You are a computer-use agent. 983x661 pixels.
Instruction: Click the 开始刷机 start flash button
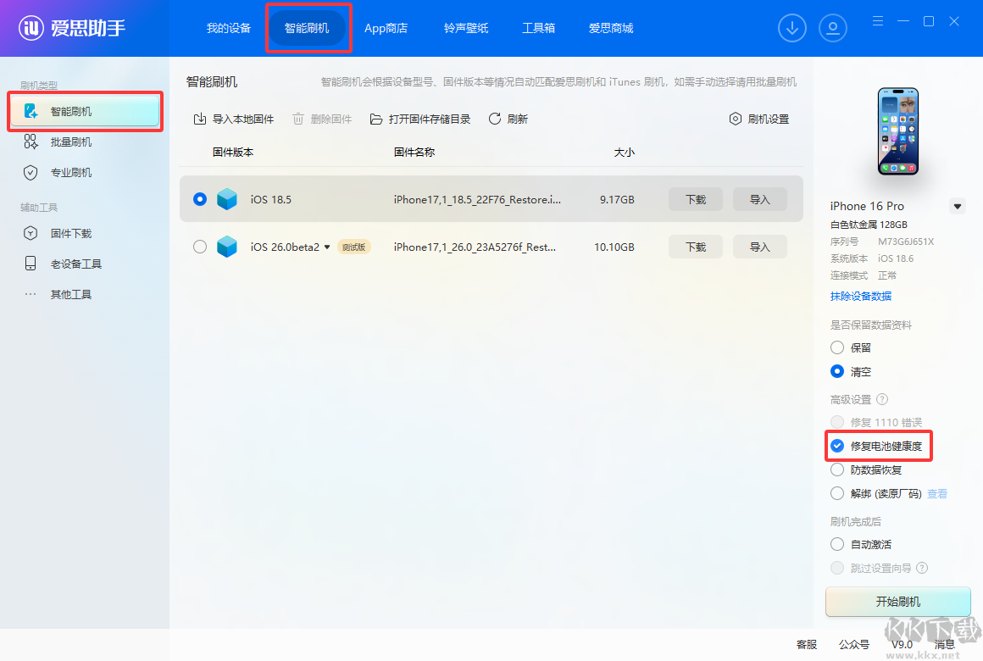click(x=897, y=602)
